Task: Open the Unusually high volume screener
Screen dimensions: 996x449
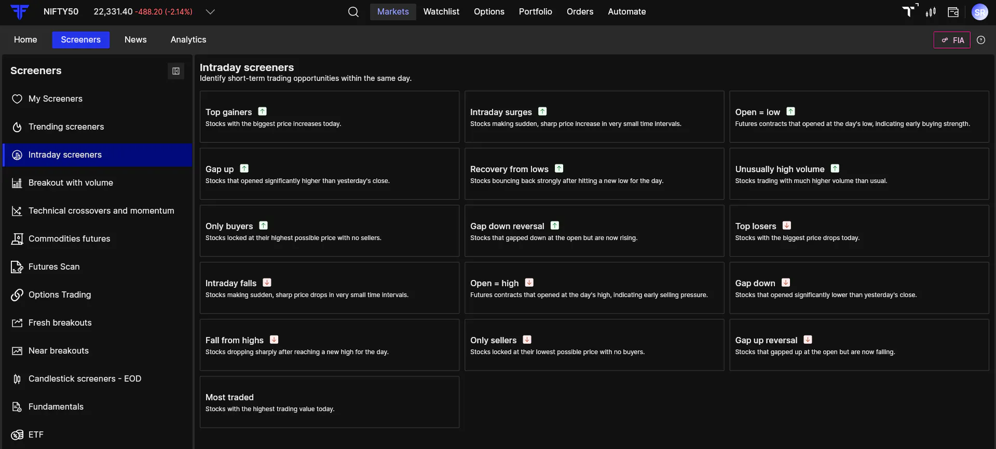Action: tap(858, 174)
